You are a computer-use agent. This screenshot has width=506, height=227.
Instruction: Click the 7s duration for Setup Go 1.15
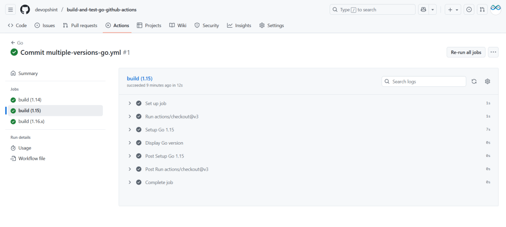[488, 130]
